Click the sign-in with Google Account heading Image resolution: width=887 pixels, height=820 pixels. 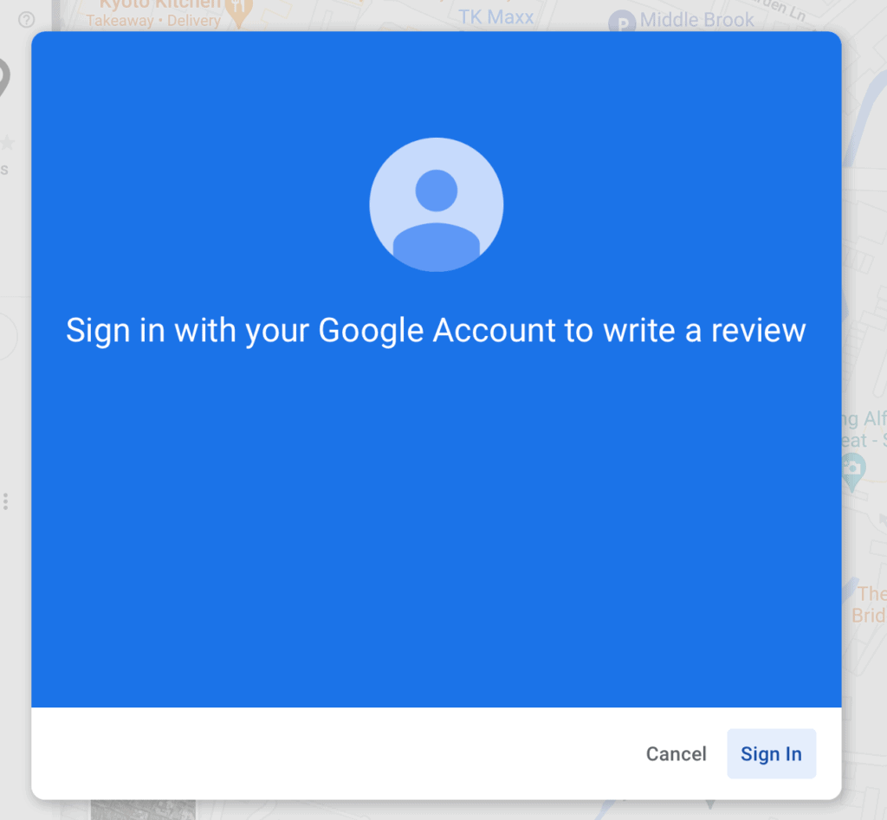coord(437,330)
